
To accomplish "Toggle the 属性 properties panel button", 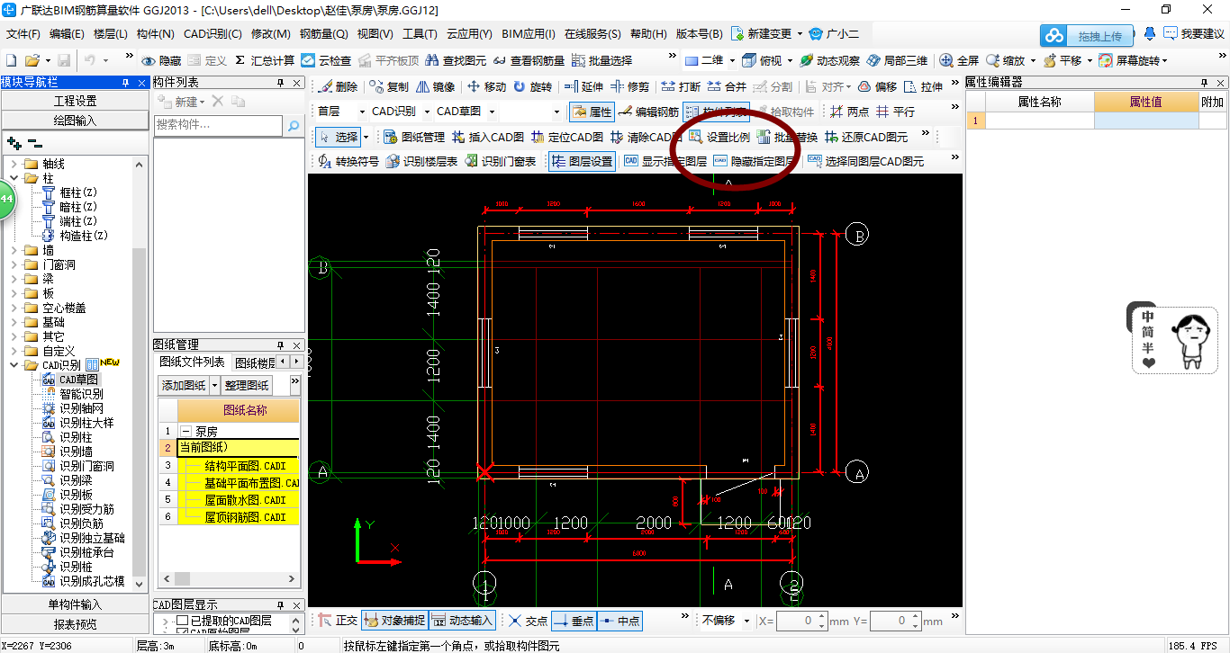I will 591,112.
